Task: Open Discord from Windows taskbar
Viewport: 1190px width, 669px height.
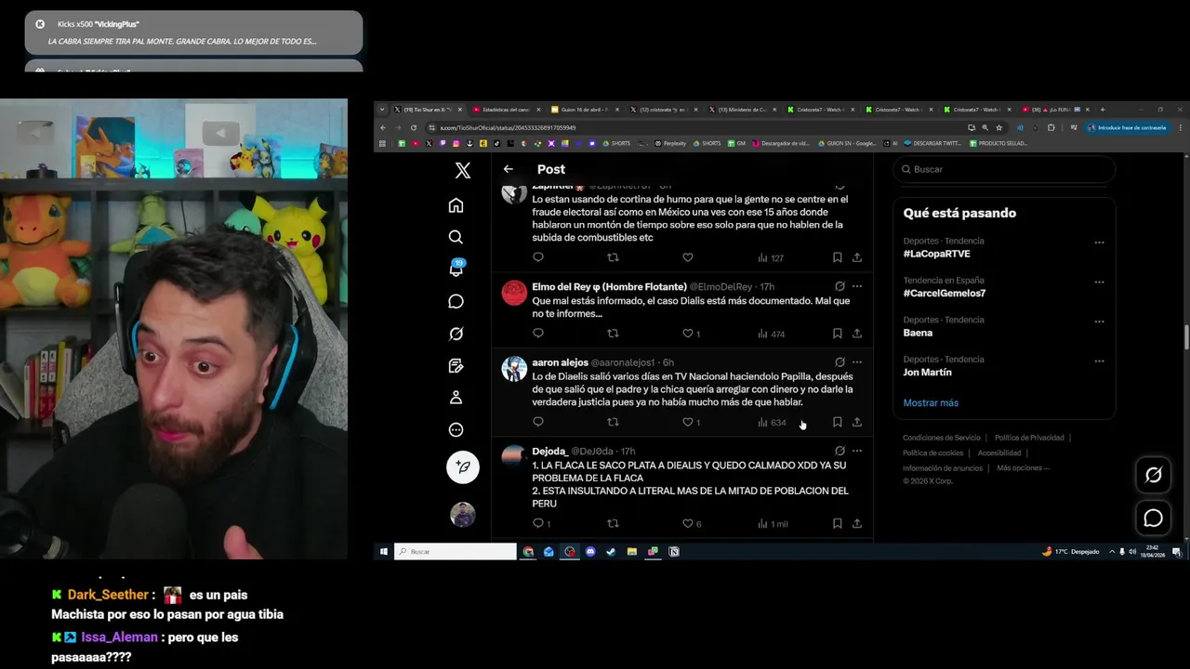Action: click(x=590, y=551)
